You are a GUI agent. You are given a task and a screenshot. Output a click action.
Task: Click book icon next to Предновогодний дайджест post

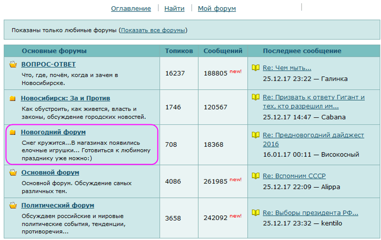(x=256, y=135)
